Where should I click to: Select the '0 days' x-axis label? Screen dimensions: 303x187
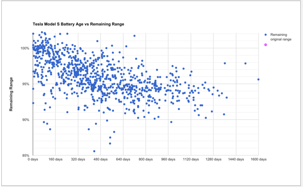[33, 159]
